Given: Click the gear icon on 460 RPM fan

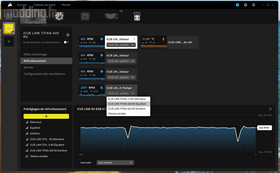Looking at the screenshot, I should (x=102, y=71).
